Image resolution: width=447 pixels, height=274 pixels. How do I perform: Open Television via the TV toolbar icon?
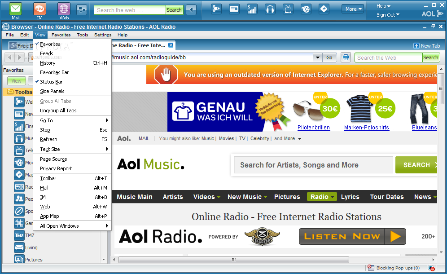pyautogui.click(x=288, y=9)
